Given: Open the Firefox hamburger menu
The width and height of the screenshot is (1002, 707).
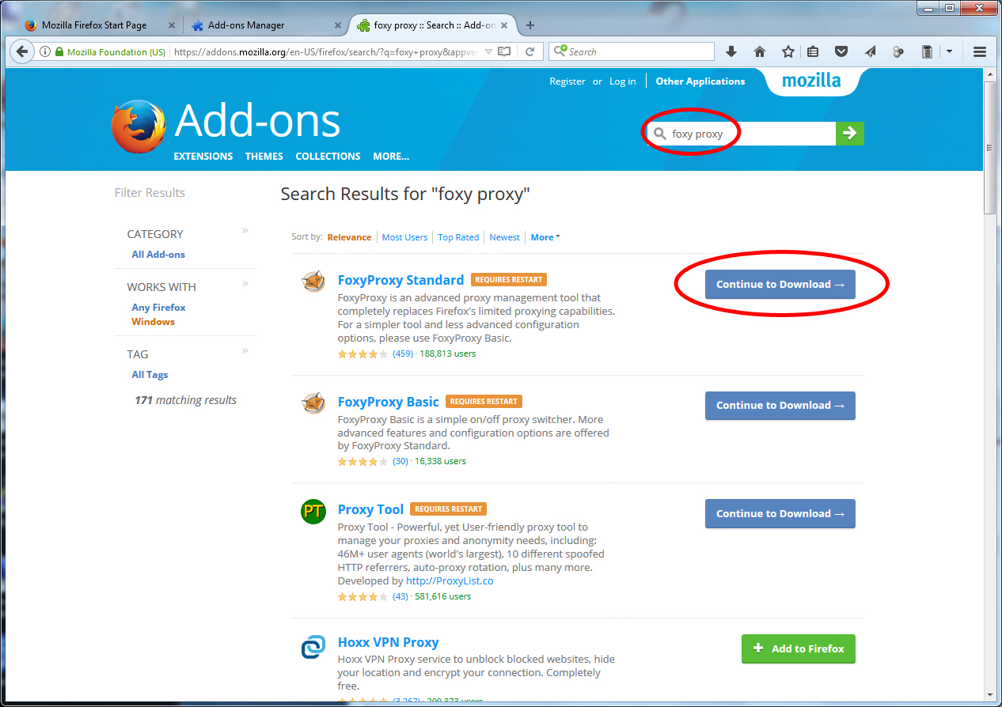Looking at the screenshot, I should pyautogui.click(x=979, y=51).
